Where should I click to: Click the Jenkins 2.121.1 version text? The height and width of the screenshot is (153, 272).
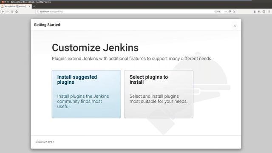coord(45,142)
